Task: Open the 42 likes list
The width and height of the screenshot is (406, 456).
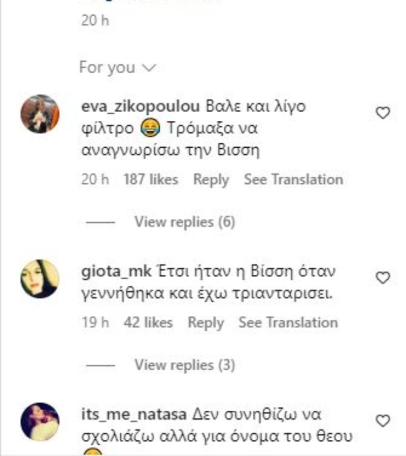Action: tap(148, 322)
